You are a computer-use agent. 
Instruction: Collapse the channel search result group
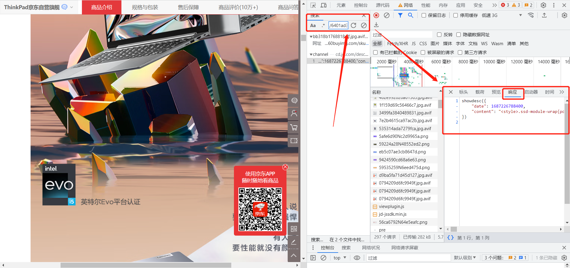point(311,54)
